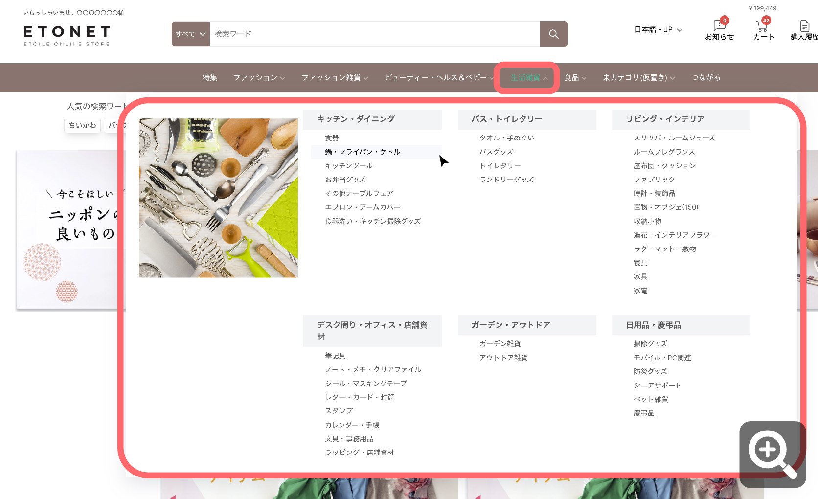Image resolution: width=818 pixels, height=499 pixels.
Task: Select モバイル・PC関連
Action: 662,358
